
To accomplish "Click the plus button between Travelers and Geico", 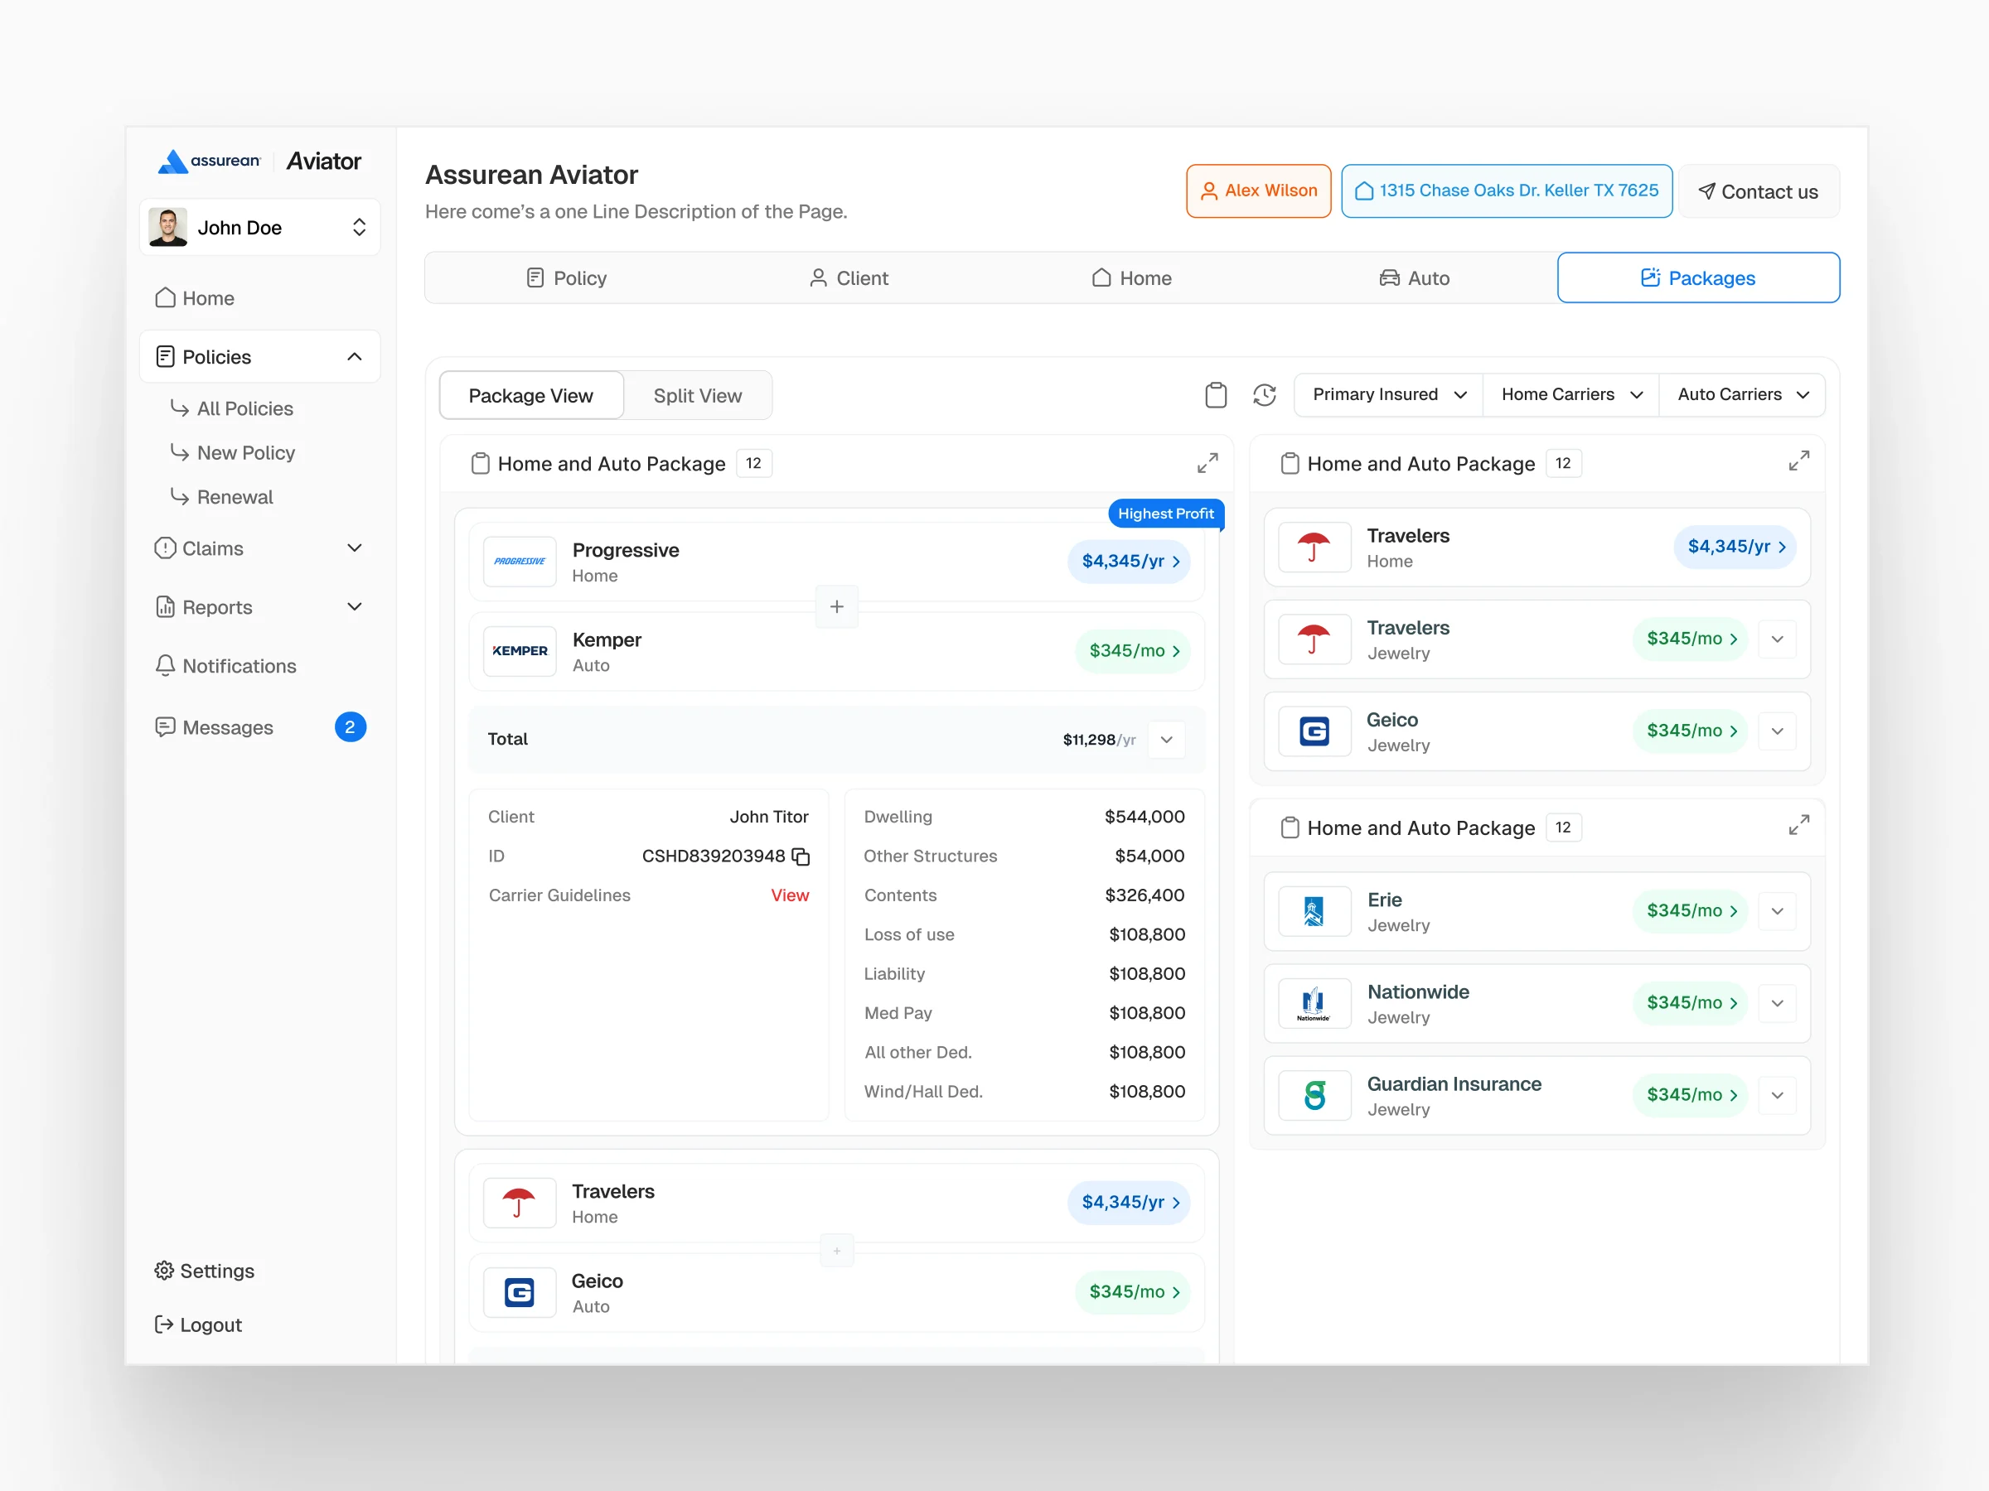I will (836, 1250).
